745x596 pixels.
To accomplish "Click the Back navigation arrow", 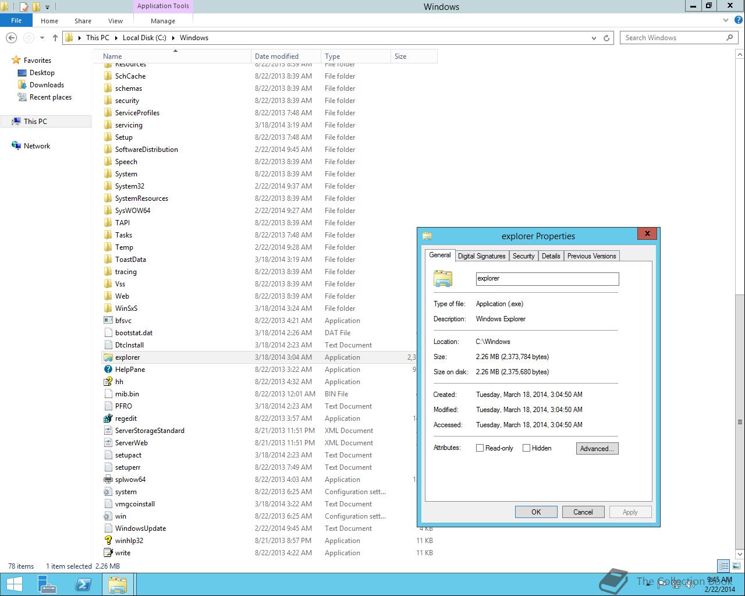I will [11, 38].
